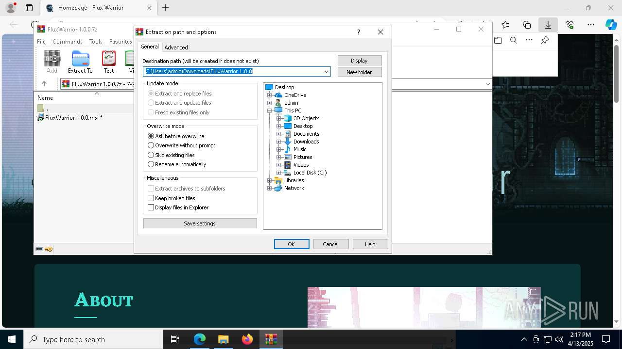This screenshot has width=622, height=349.
Task: Expand the Network tree node
Action: pyautogui.click(x=270, y=188)
